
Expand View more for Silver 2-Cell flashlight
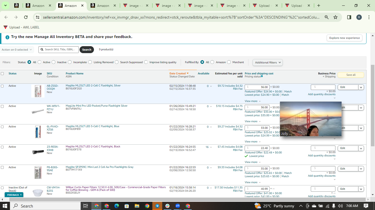click(253, 101)
